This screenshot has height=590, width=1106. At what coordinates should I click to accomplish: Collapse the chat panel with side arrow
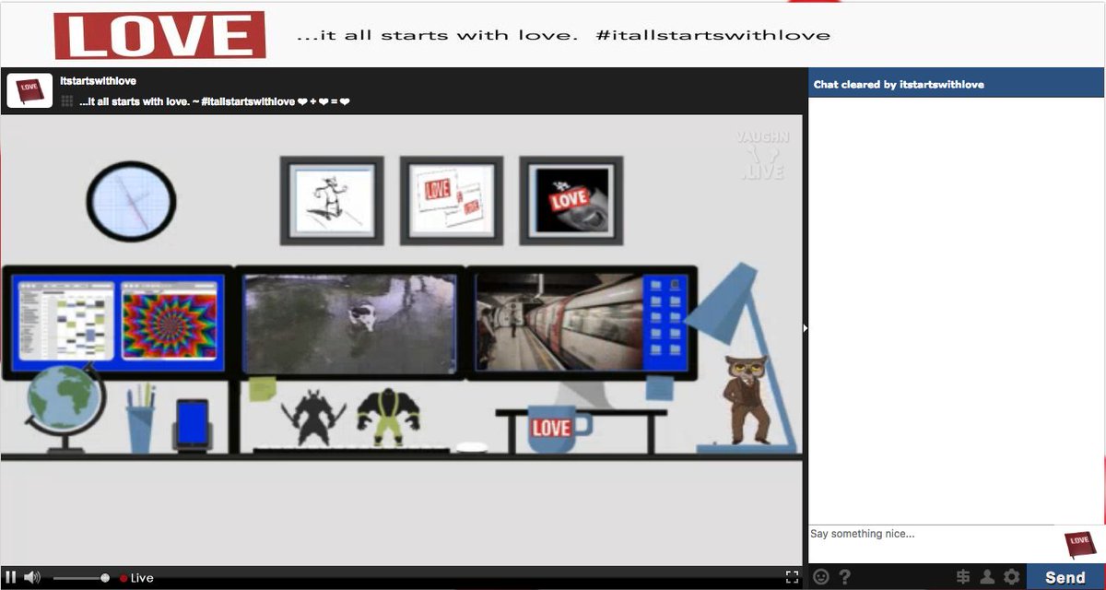coord(805,327)
